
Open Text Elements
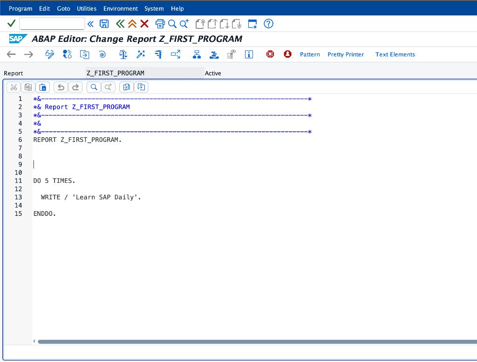pyautogui.click(x=395, y=54)
